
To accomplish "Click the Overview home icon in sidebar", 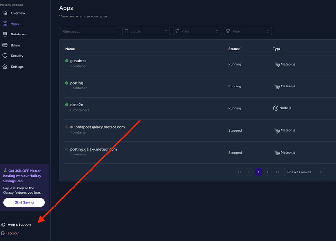I will (x=5, y=13).
